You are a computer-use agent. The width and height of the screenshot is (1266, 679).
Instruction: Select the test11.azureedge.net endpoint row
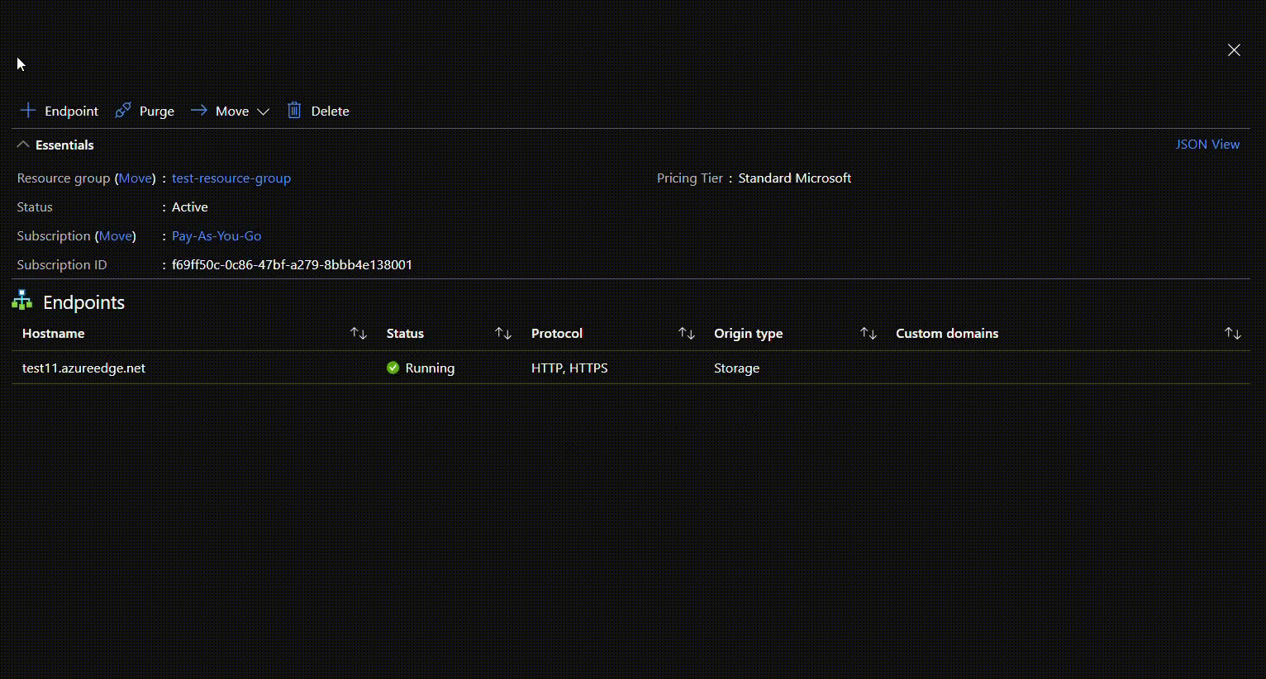[84, 368]
